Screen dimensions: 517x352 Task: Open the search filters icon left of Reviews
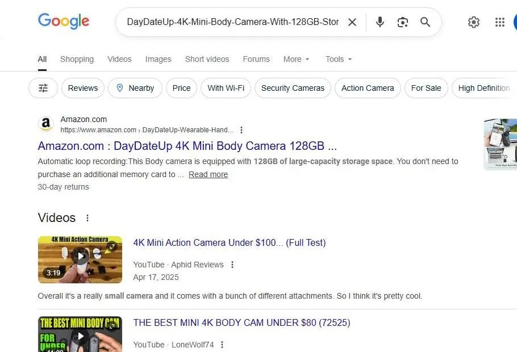[x=43, y=88]
